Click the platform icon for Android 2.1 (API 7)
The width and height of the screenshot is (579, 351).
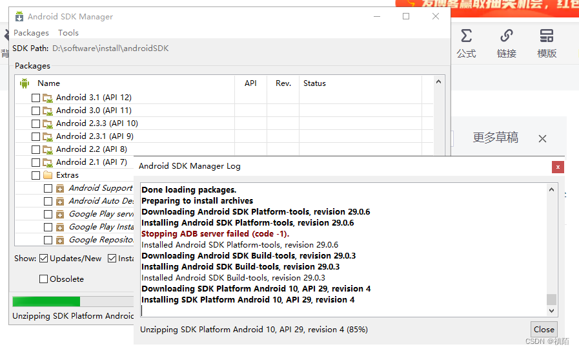tap(47, 163)
